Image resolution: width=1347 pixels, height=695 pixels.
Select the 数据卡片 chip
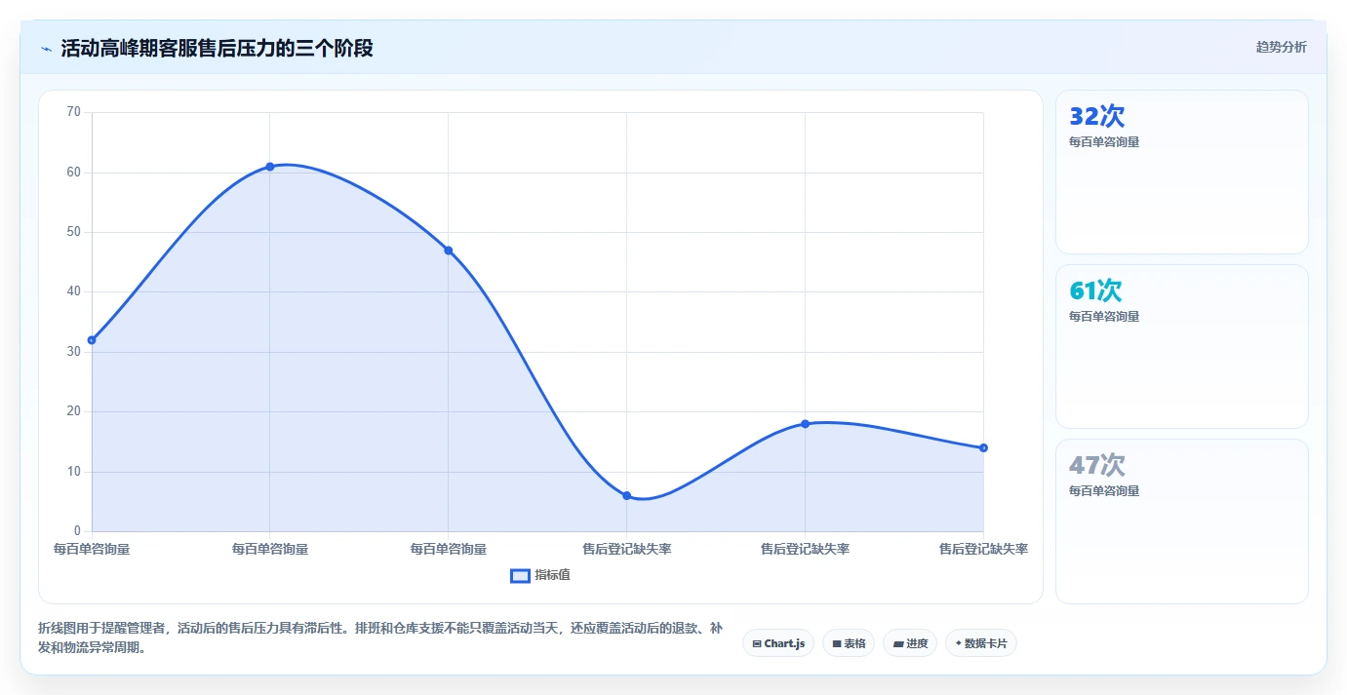click(981, 643)
